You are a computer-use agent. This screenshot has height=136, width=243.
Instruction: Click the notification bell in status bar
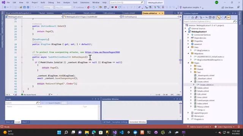point(239,127)
